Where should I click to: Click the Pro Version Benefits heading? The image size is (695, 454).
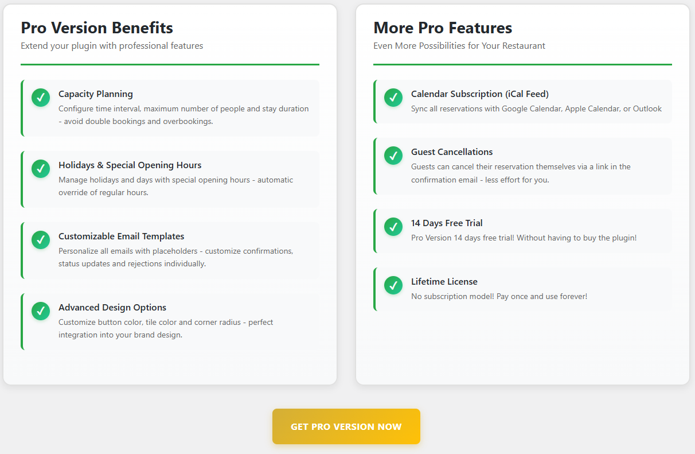(97, 28)
